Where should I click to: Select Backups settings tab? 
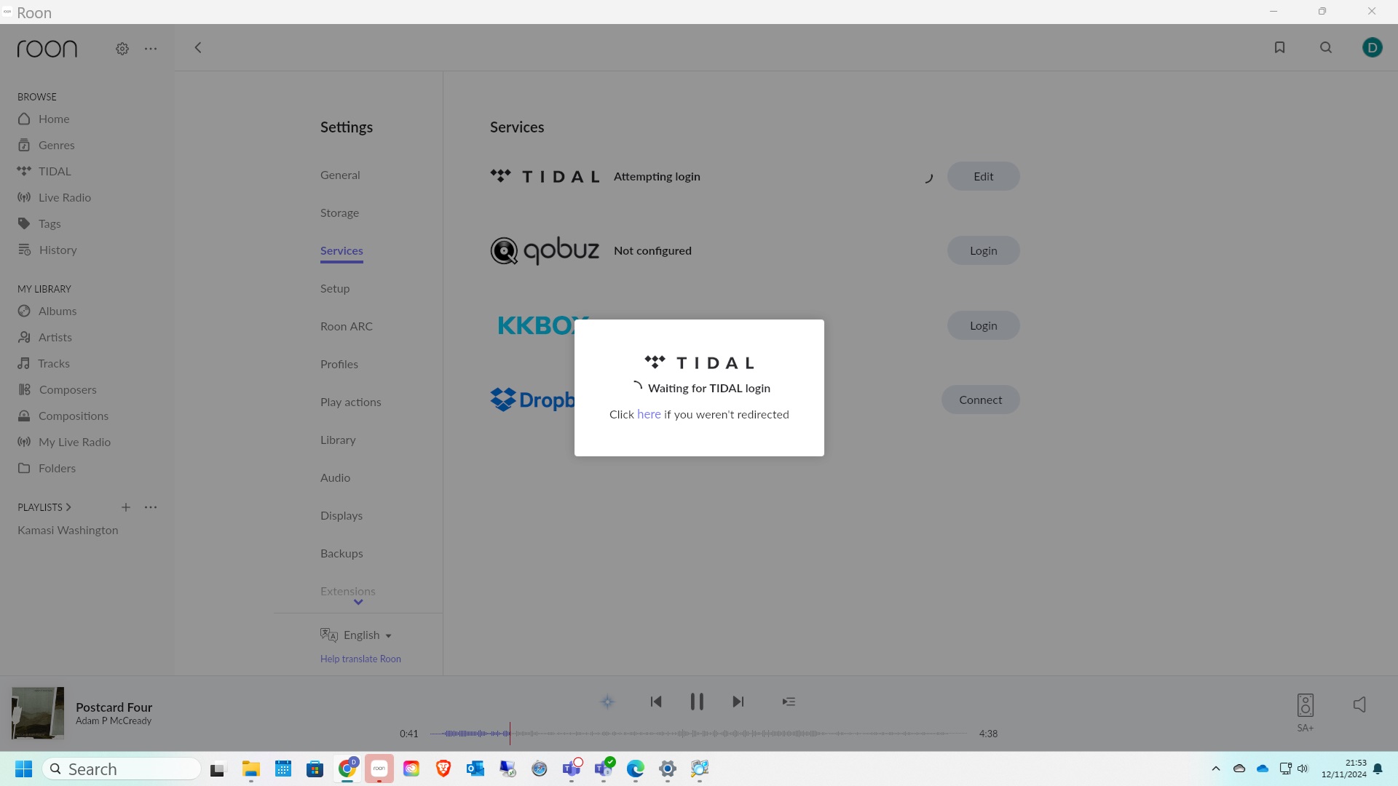pyautogui.click(x=341, y=553)
